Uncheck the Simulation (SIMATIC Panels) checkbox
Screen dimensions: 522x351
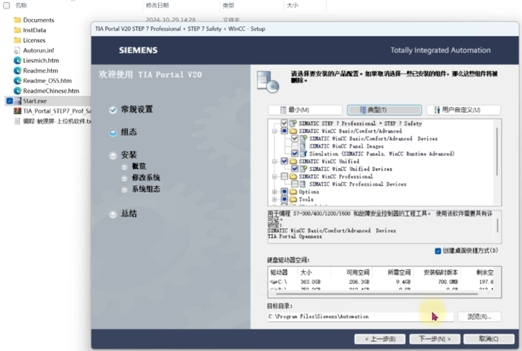pyautogui.click(x=294, y=154)
